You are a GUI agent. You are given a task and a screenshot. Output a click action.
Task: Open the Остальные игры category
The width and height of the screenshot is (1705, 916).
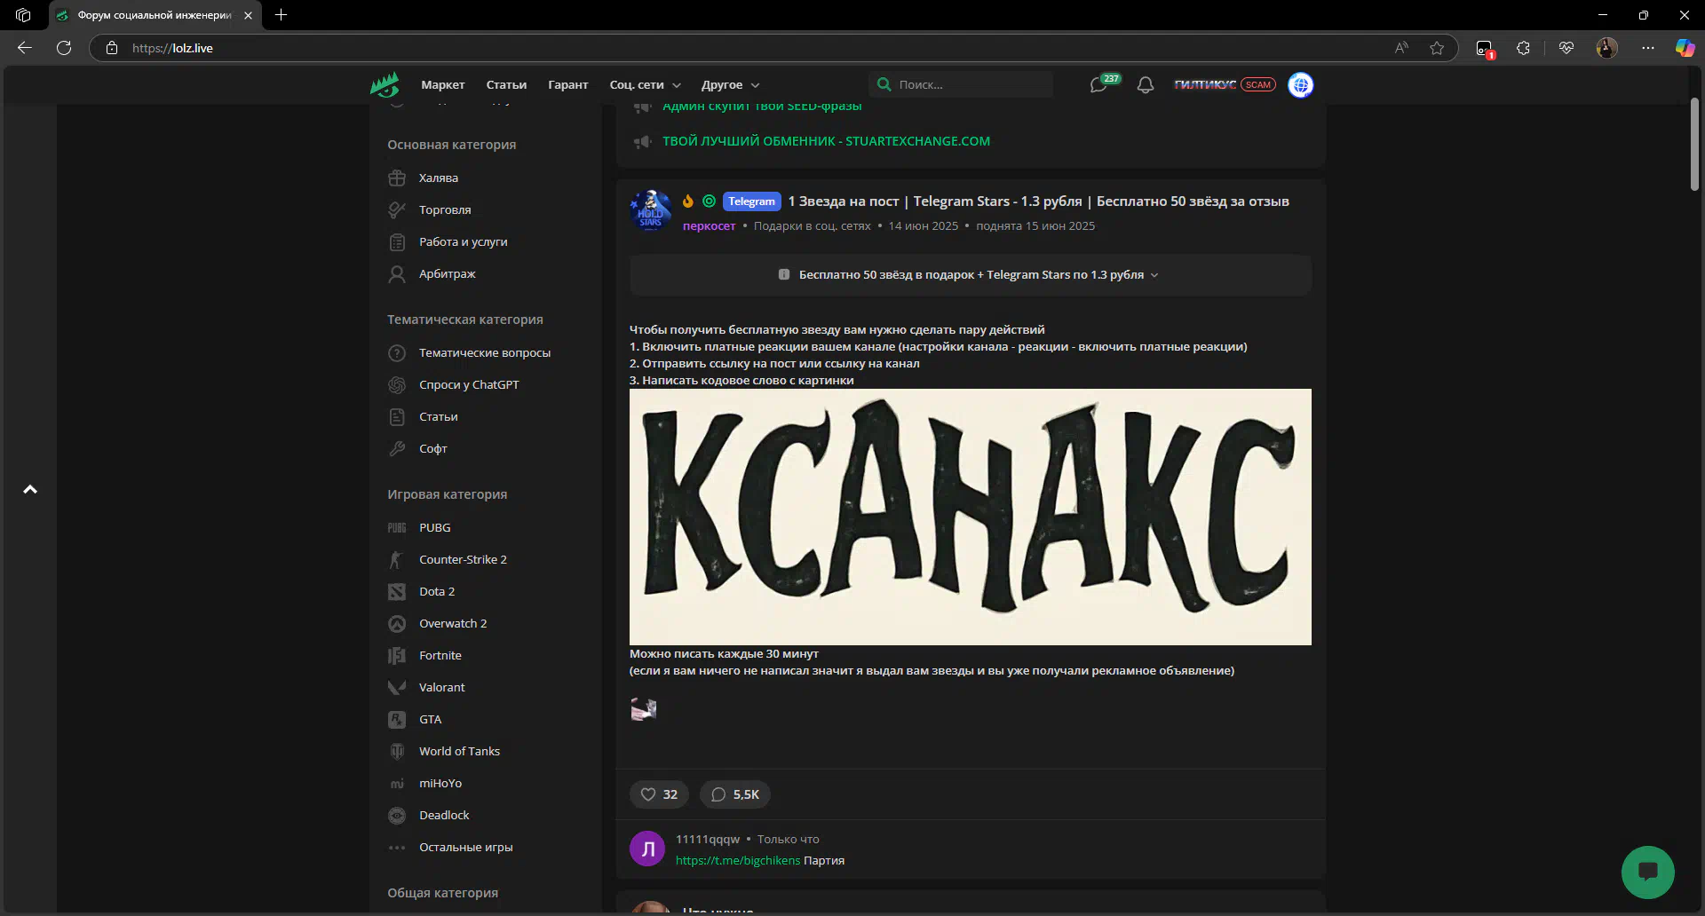pos(466,847)
